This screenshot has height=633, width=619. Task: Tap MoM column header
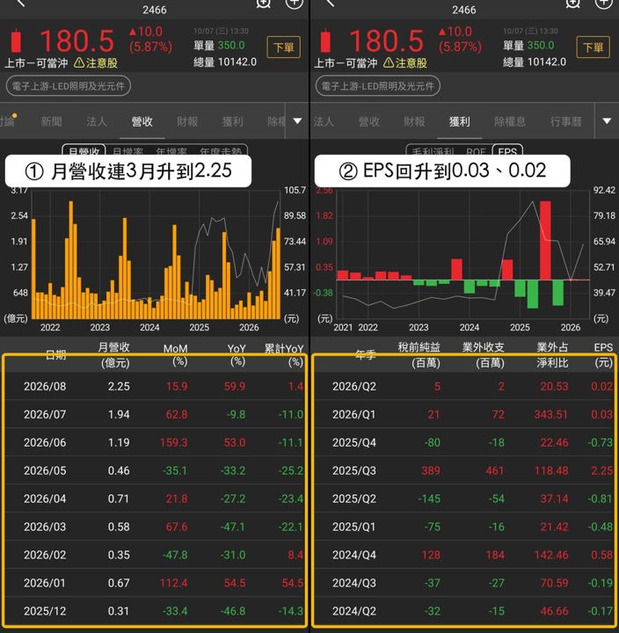(x=176, y=355)
